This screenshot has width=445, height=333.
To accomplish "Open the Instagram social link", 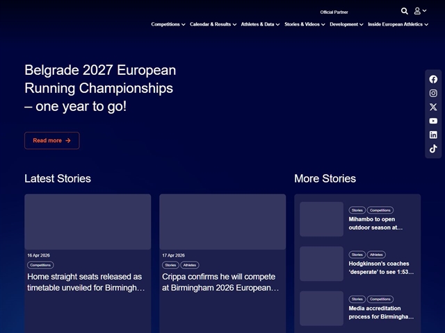I will coord(433,93).
